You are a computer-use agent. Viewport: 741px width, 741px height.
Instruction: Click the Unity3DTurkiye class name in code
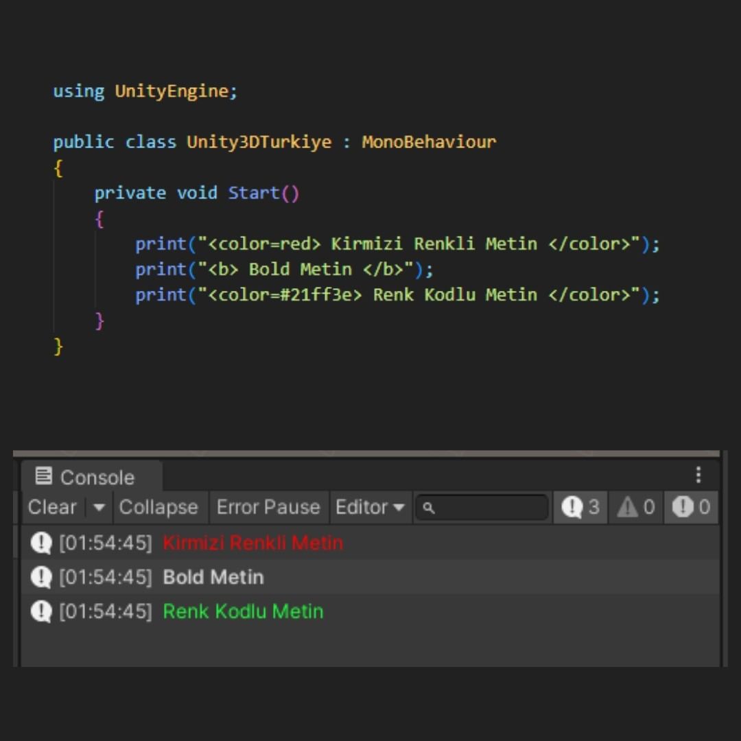(x=259, y=142)
